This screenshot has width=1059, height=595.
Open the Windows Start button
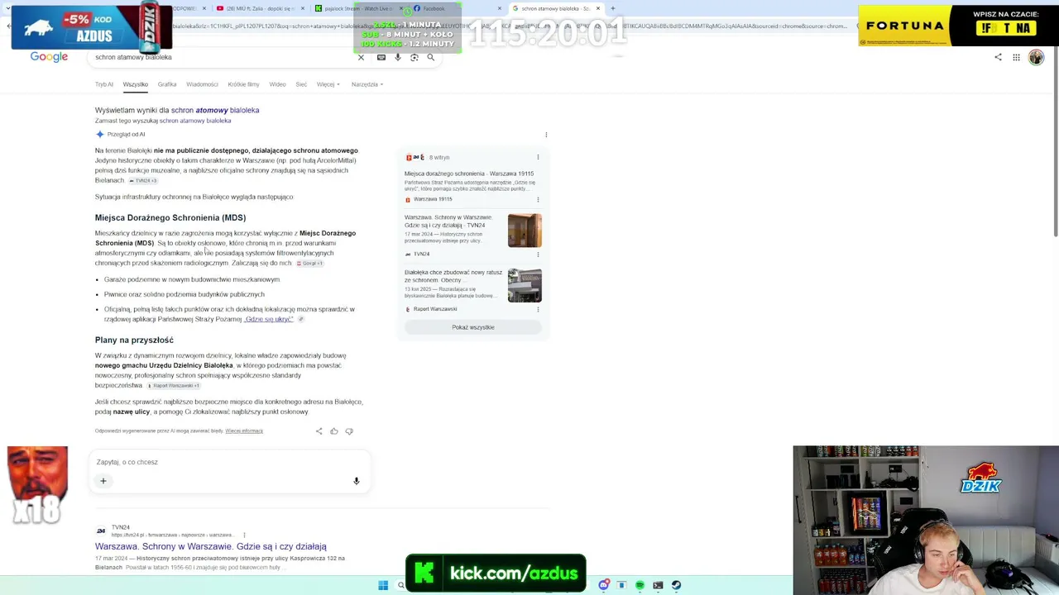point(383,585)
